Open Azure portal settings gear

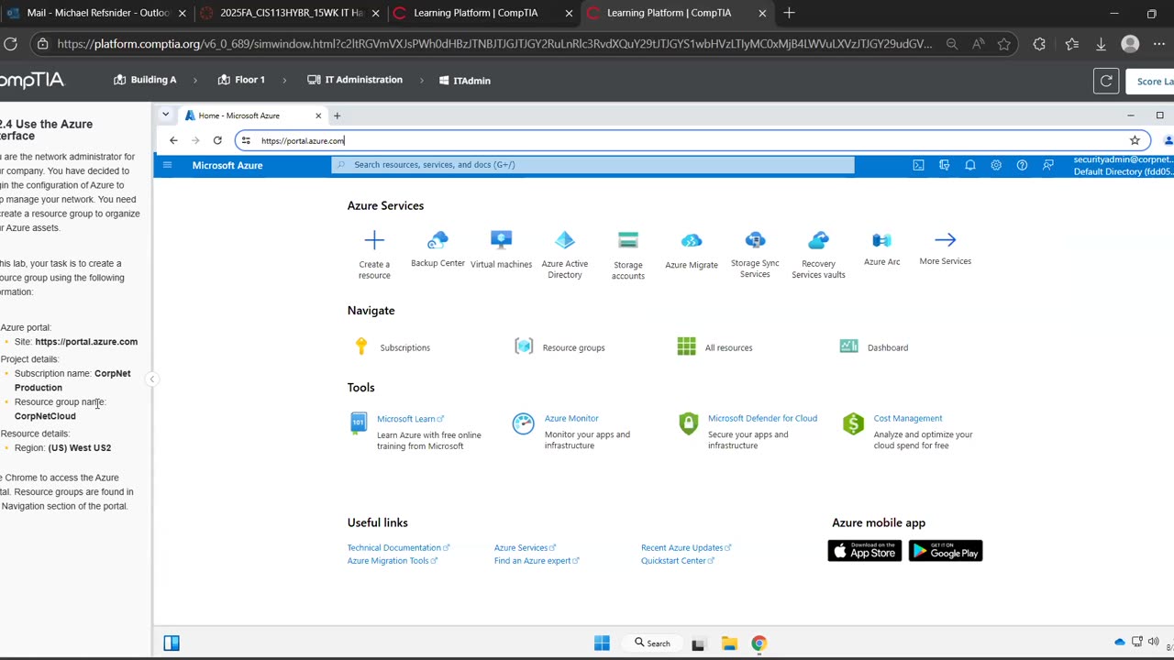[x=996, y=165]
